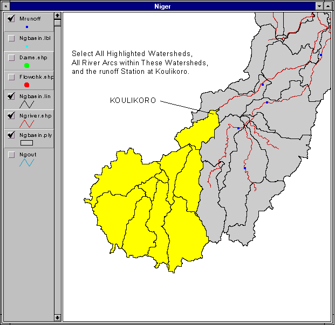The image size is (335, 325).
Task: Click the gray polygon symbol under Ngbasin.ply
Action: pos(27,143)
